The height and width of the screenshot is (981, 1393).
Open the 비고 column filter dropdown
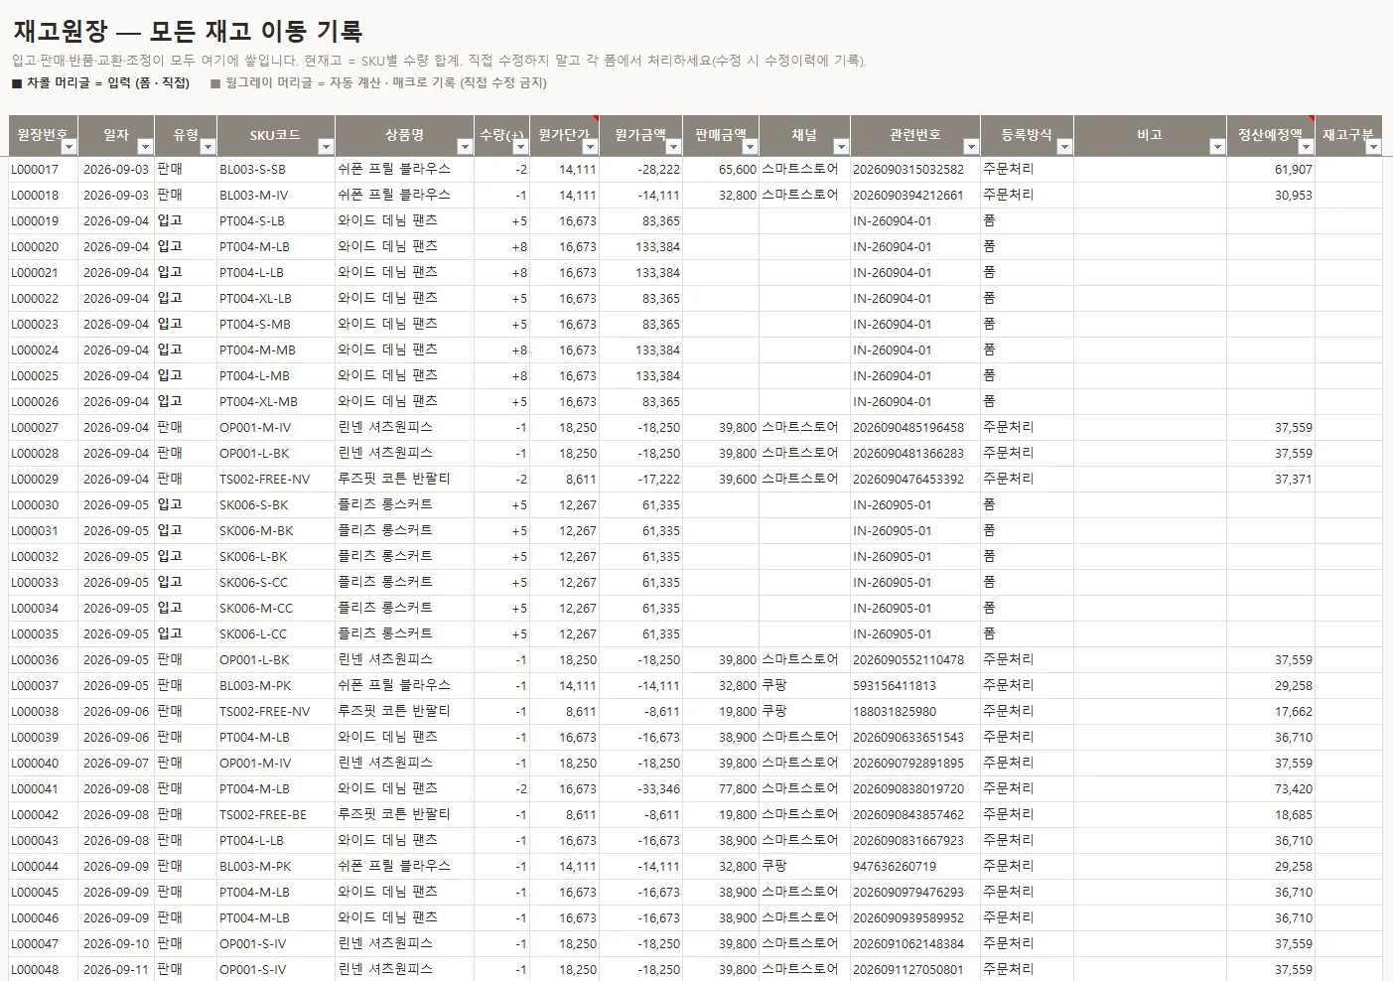coord(1217,147)
